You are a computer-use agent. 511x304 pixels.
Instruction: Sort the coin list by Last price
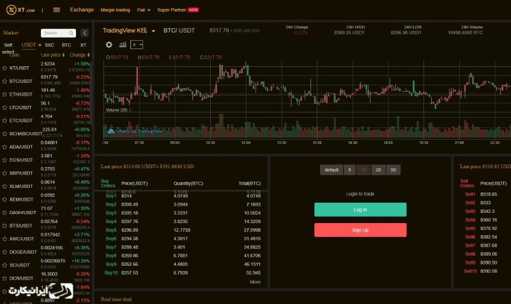click(52, 55)
